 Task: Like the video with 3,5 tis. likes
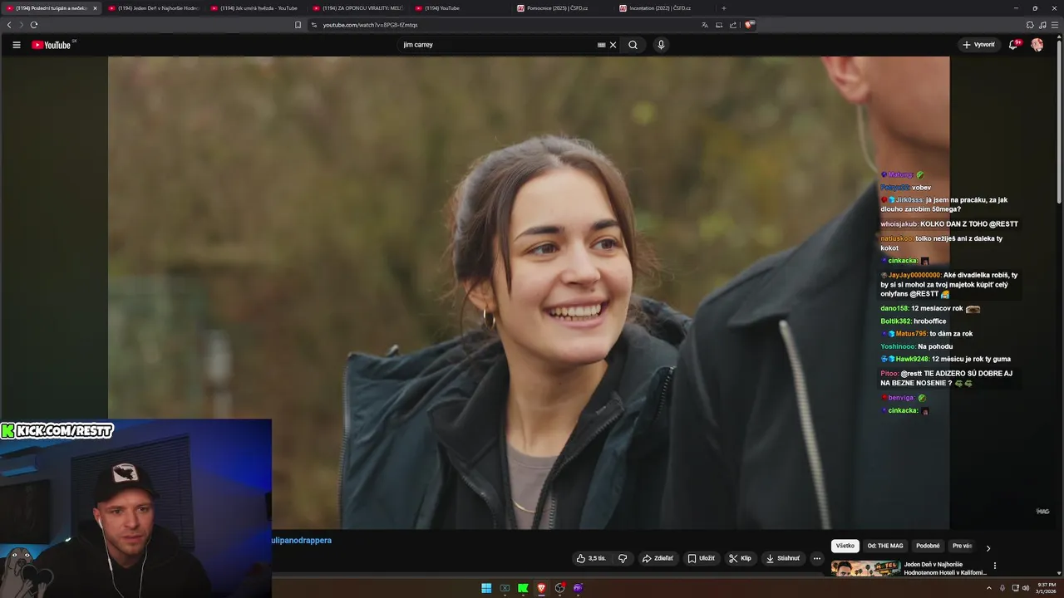(x=592, y=558)
